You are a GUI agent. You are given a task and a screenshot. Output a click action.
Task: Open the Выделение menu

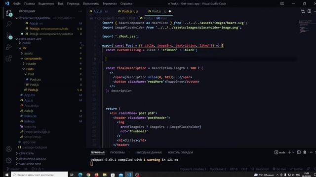tap(46, 3)
